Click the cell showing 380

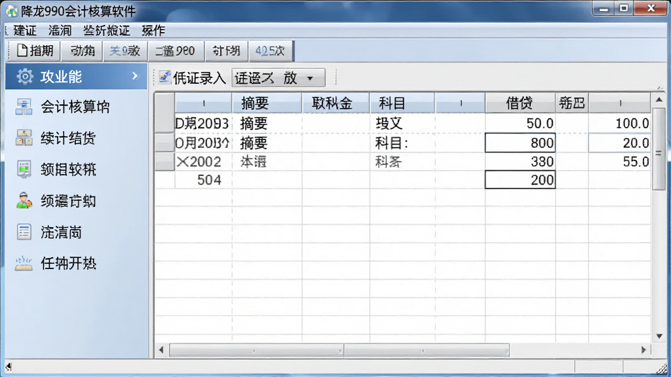520,162
